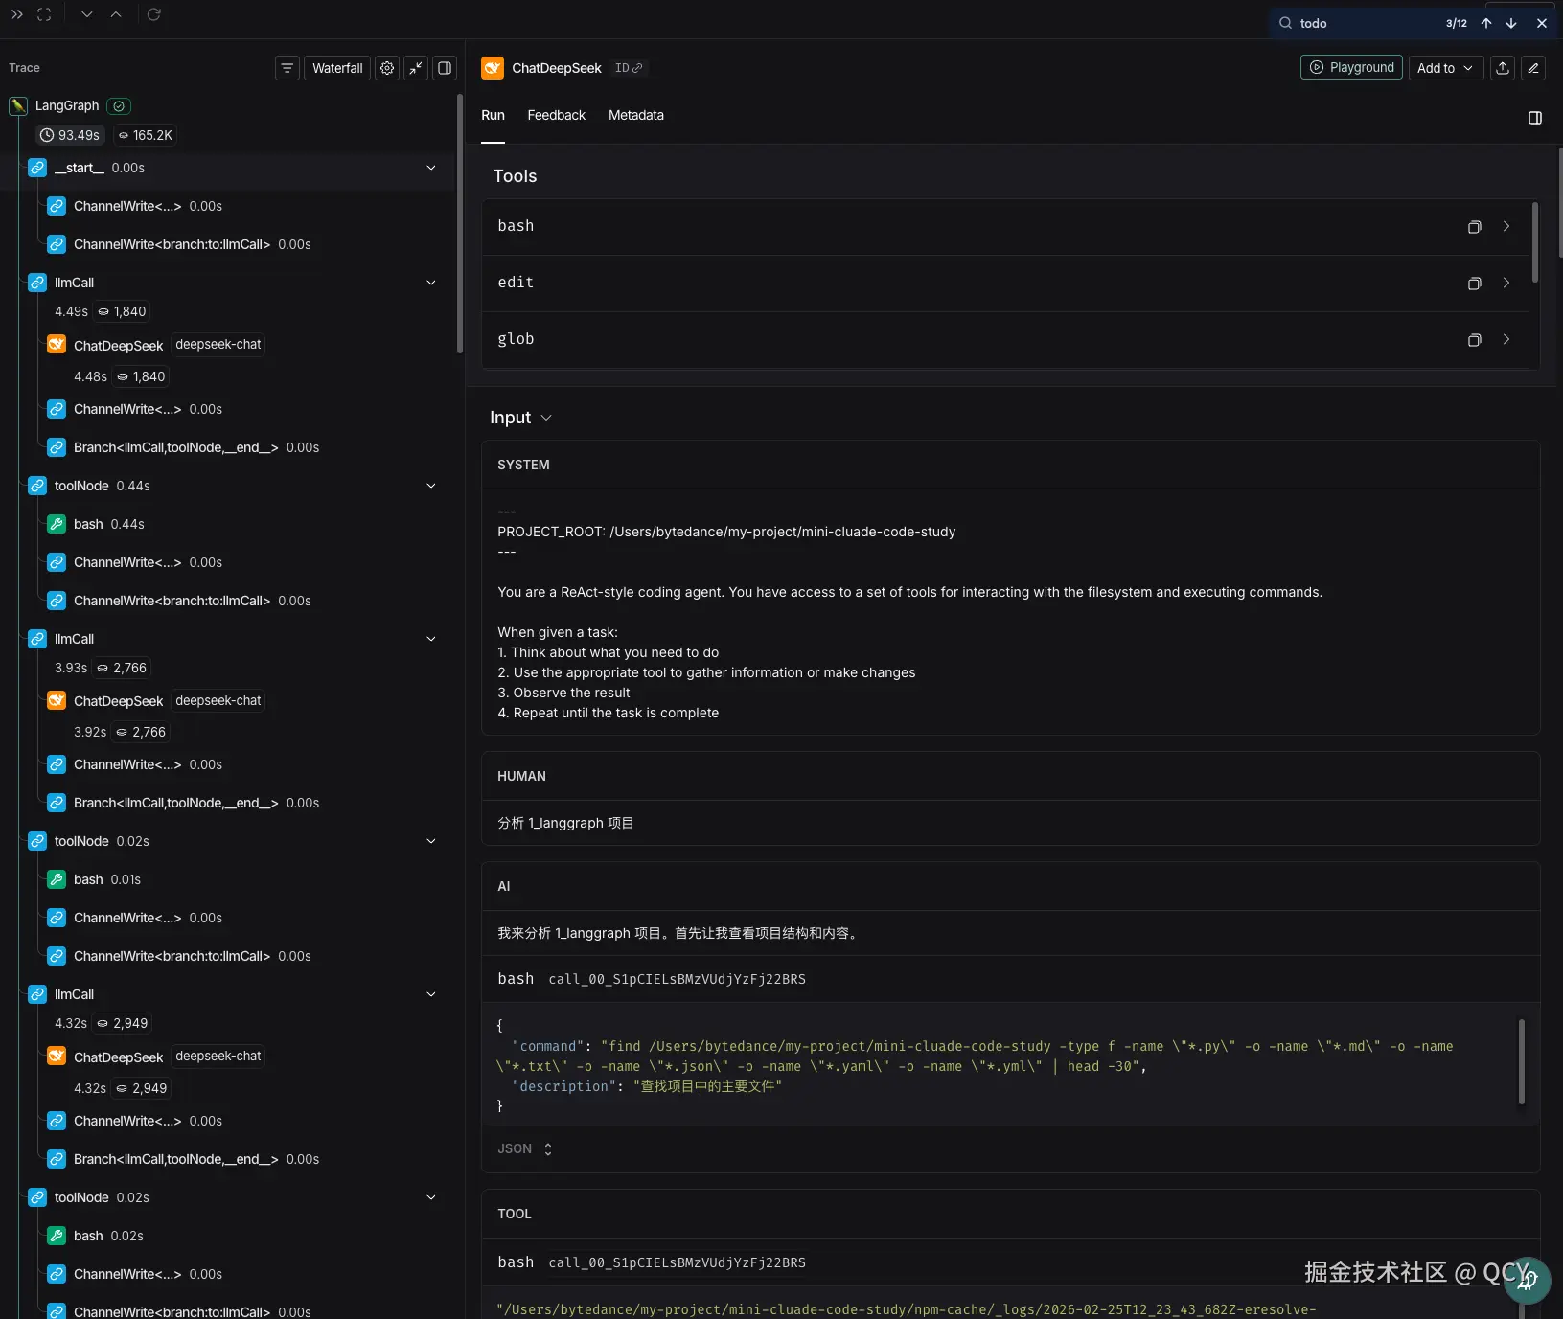Switch to the Feedback tab

tap(556, 115)
